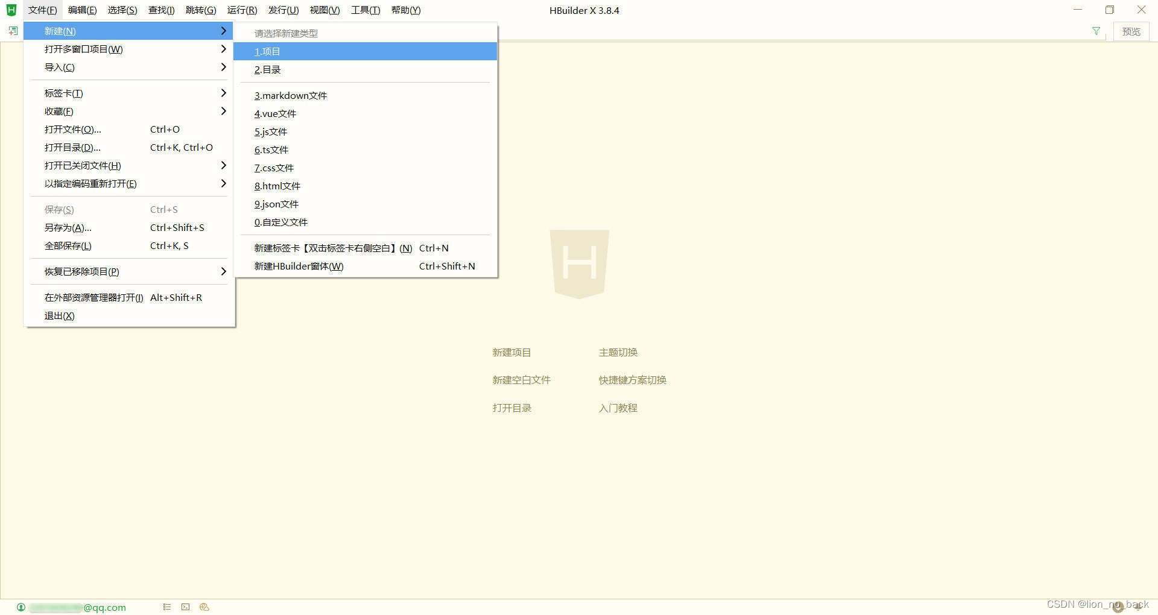Select 在外部资源管理器打开 menu entry
1158x615 pixels.
[129, 297]
